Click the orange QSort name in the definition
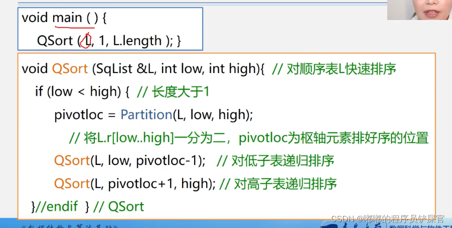The height and width of the screenshot is (228, 452). click(x=70, y=69)
